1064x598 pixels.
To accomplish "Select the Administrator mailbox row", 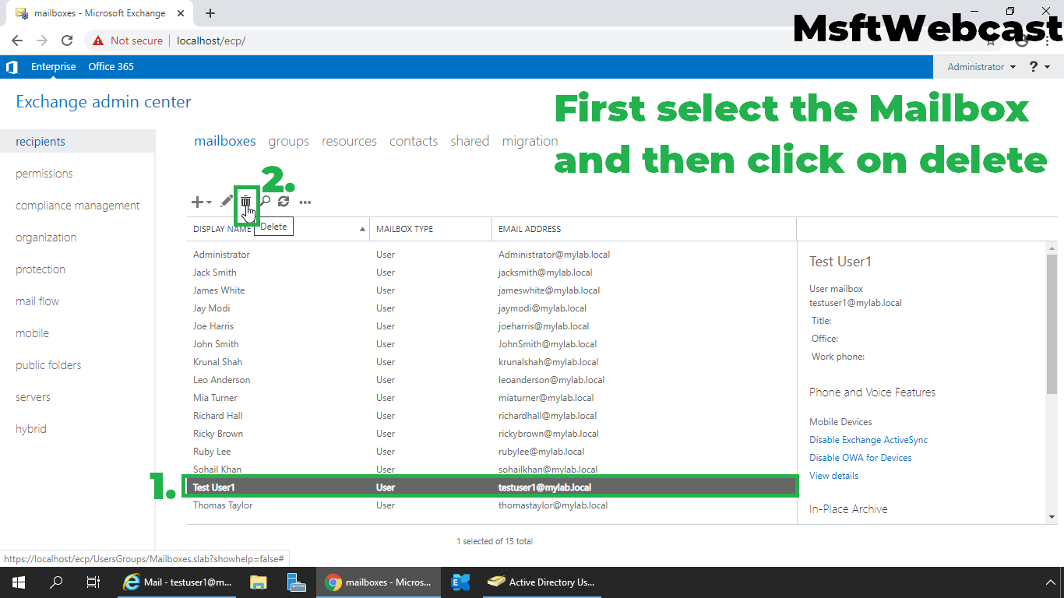I will click(491, 255).
